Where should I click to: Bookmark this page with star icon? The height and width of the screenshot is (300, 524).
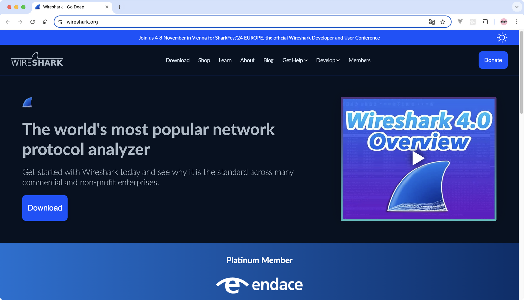tap(443, 22)
